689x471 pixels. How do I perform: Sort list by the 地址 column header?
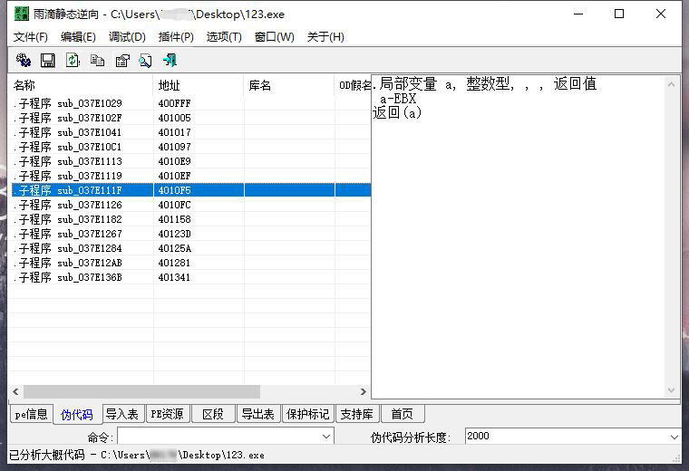pos(198,85)
